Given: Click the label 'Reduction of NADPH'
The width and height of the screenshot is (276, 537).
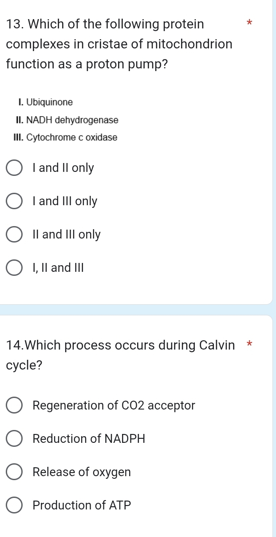Looking at the screenshot, I should (x=89, y=438).
